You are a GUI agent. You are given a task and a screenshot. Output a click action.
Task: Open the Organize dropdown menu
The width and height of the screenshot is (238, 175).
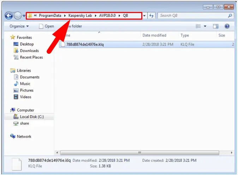tap(19, 26)
